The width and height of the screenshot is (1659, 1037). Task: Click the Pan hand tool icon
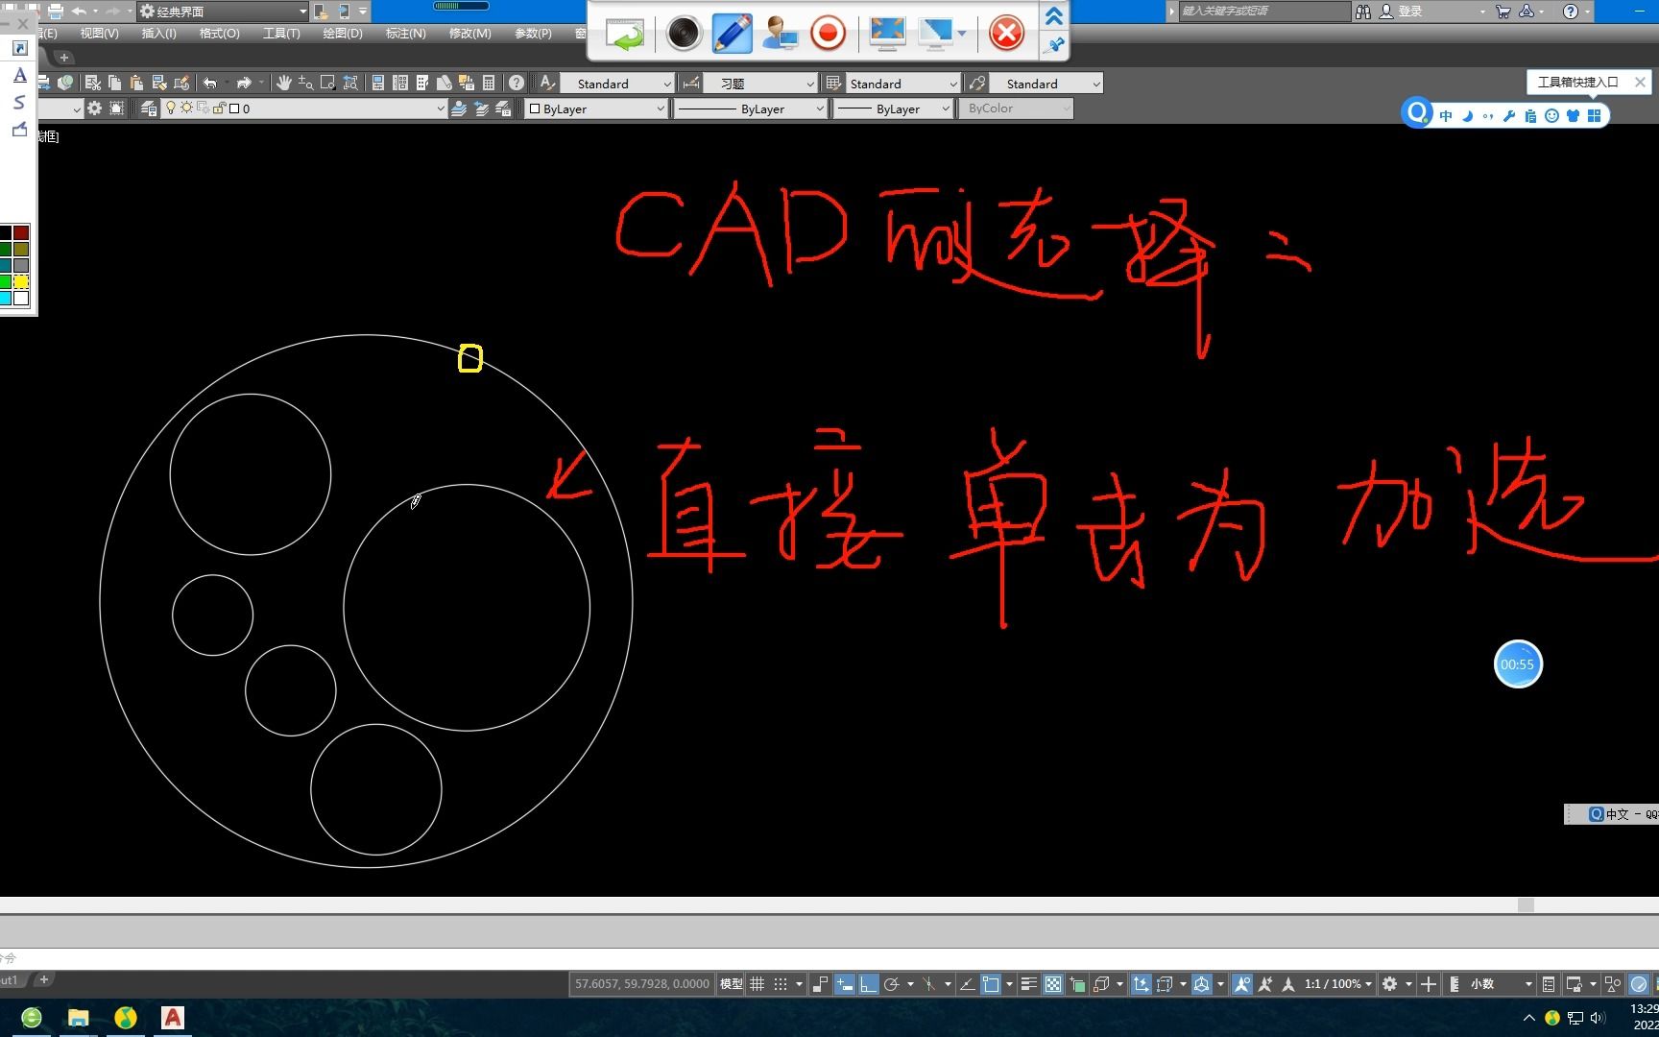283,83
